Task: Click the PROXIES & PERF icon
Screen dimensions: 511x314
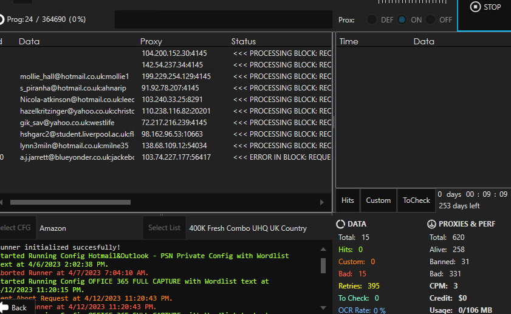Action: [431, 224]
